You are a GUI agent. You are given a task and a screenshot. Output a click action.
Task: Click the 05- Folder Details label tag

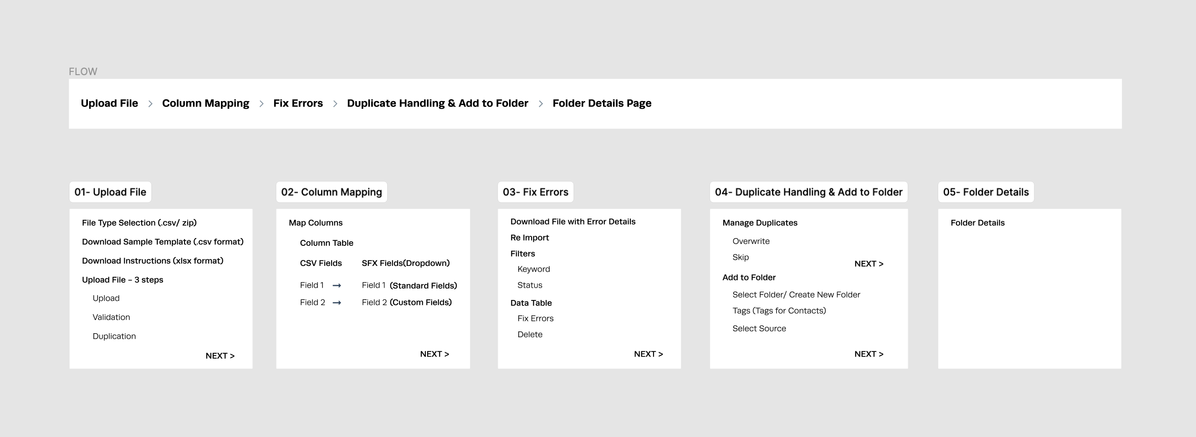[986, 192]
